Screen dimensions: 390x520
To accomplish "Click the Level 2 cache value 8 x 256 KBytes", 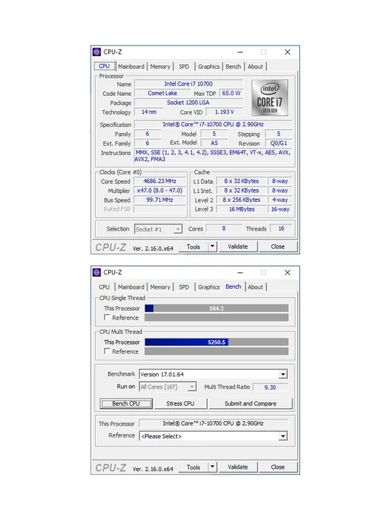I will [x=241, y=200].
